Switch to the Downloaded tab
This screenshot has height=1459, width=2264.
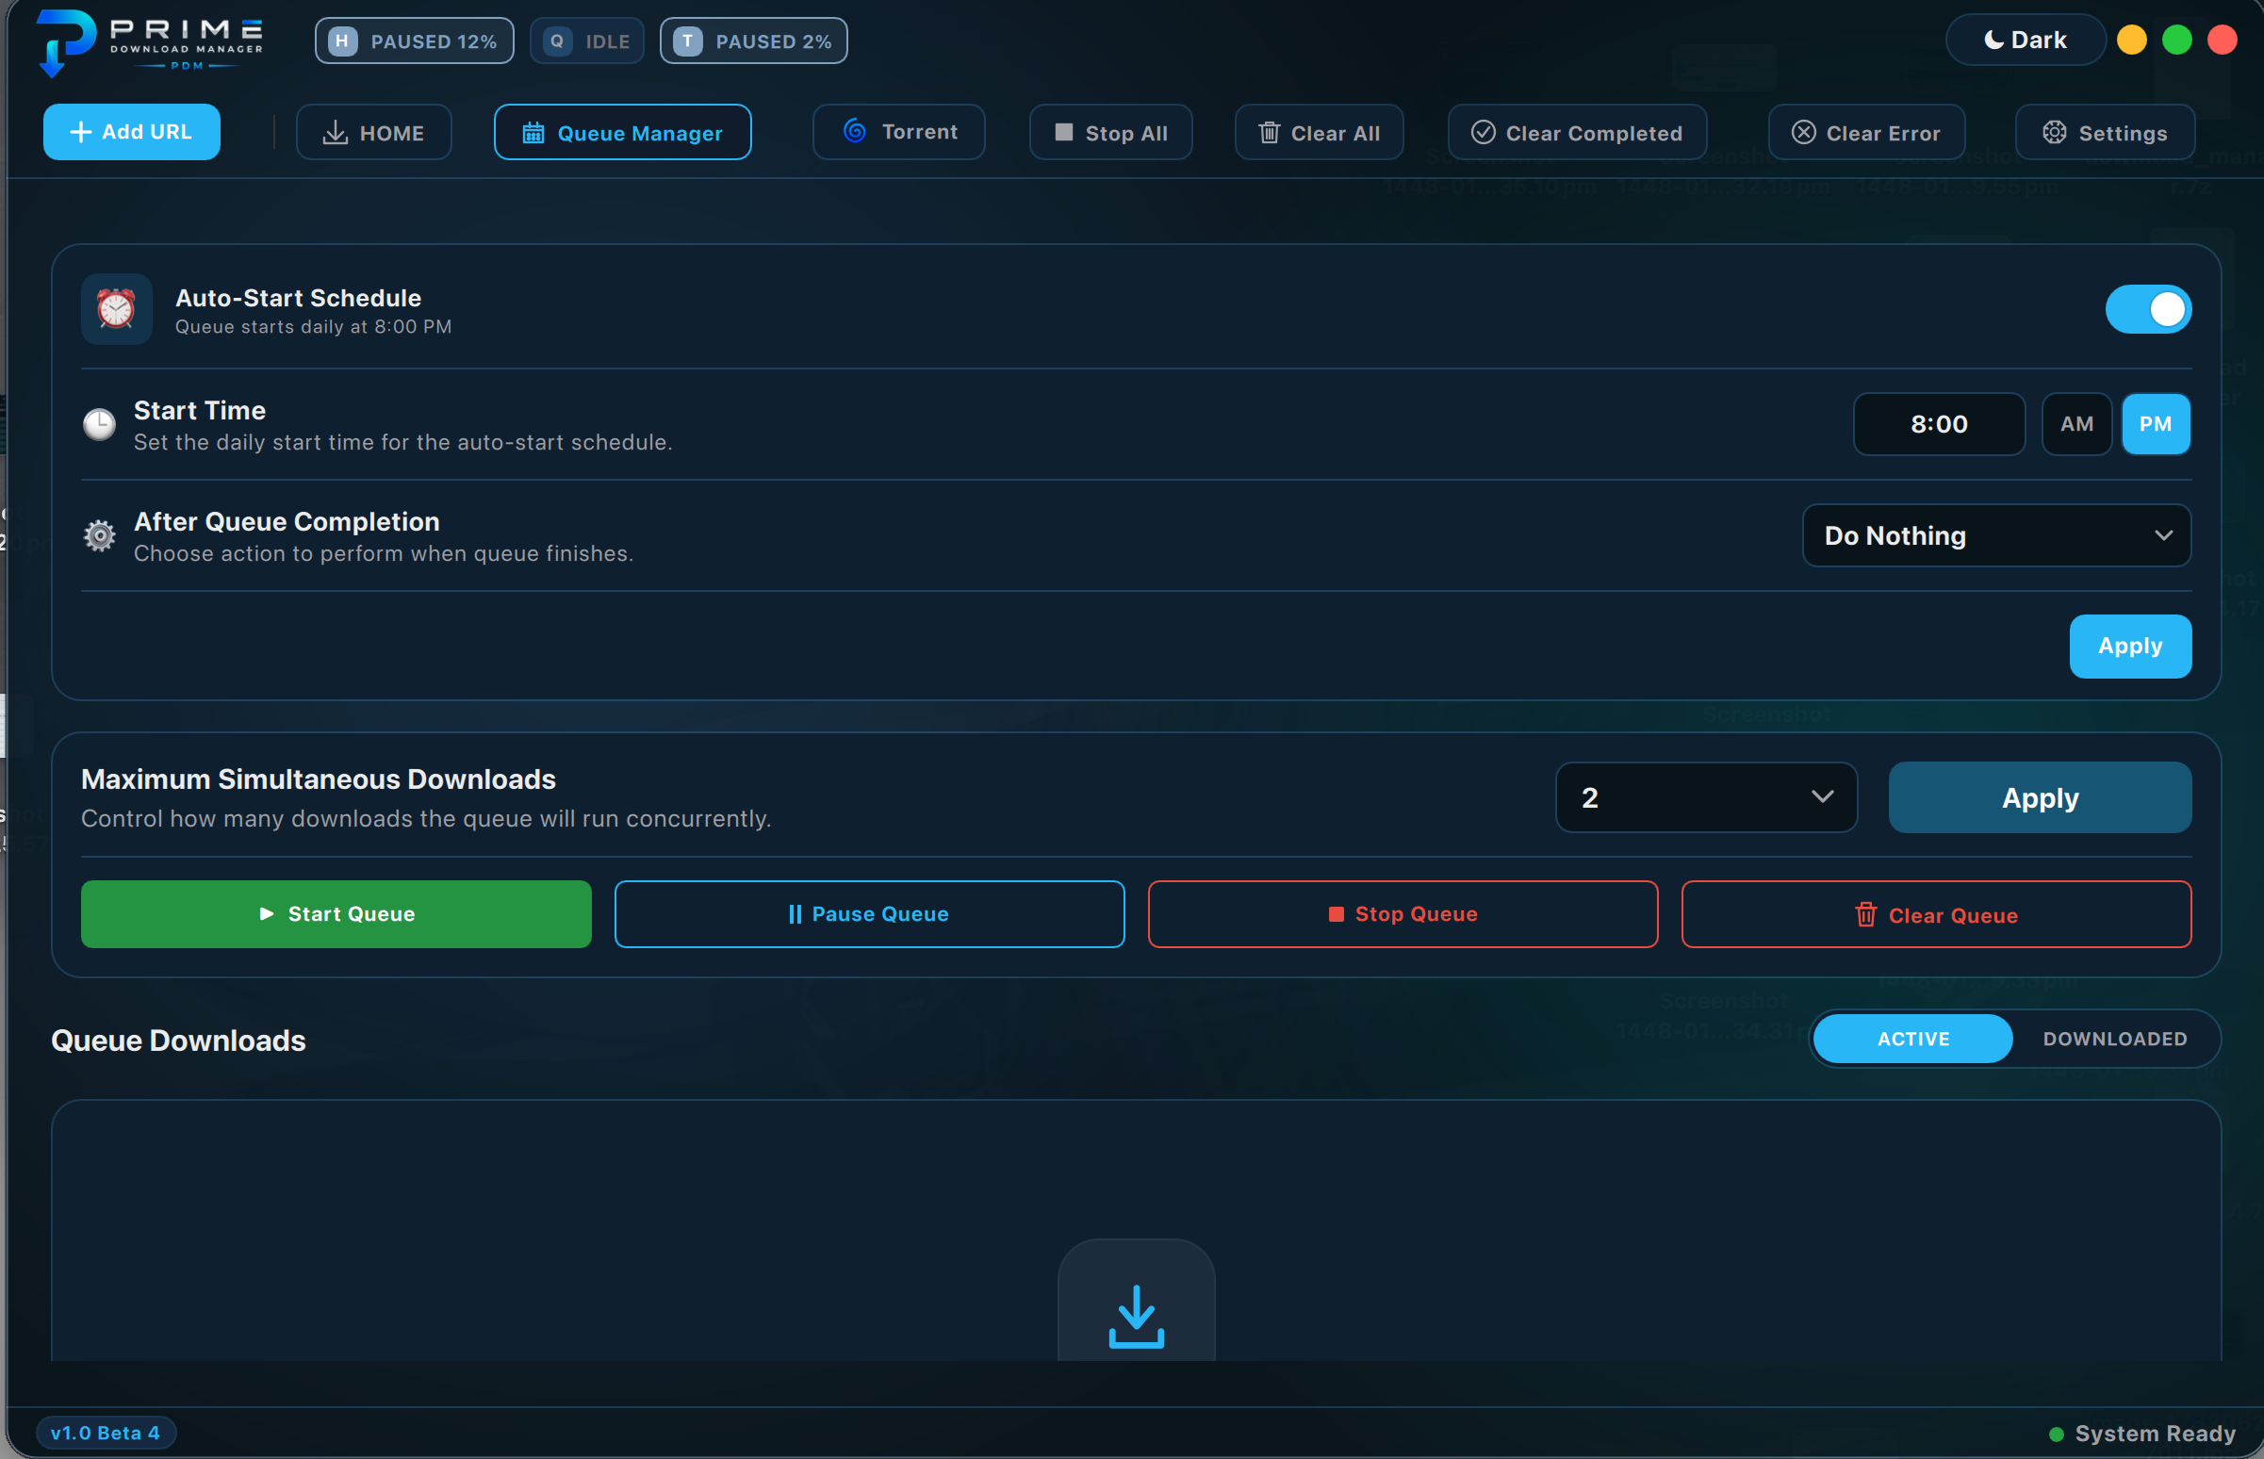(x=2114, y=1039)
